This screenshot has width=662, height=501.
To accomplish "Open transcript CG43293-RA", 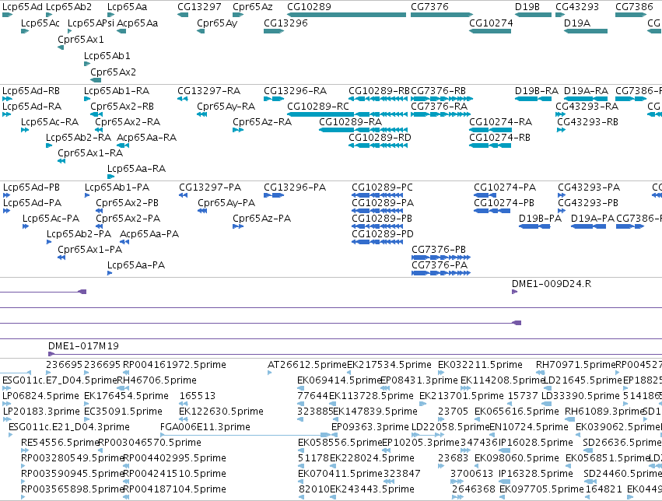I will [587, 107].
